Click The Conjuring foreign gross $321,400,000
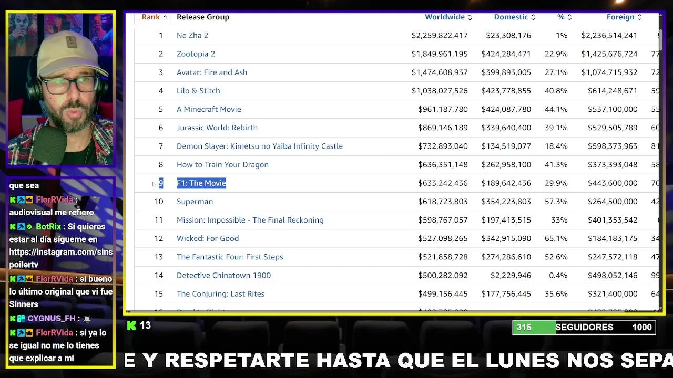This screenshot has width=673, height=378. click(x=613, y=293)
